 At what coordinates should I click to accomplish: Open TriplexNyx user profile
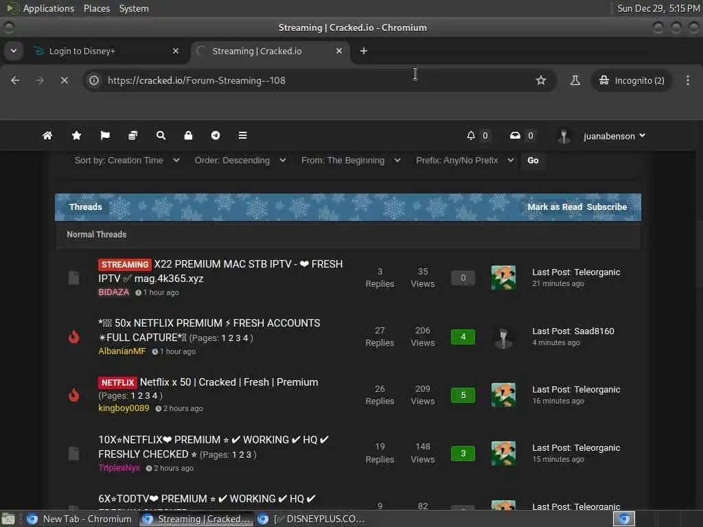click(x=119, y=467)
